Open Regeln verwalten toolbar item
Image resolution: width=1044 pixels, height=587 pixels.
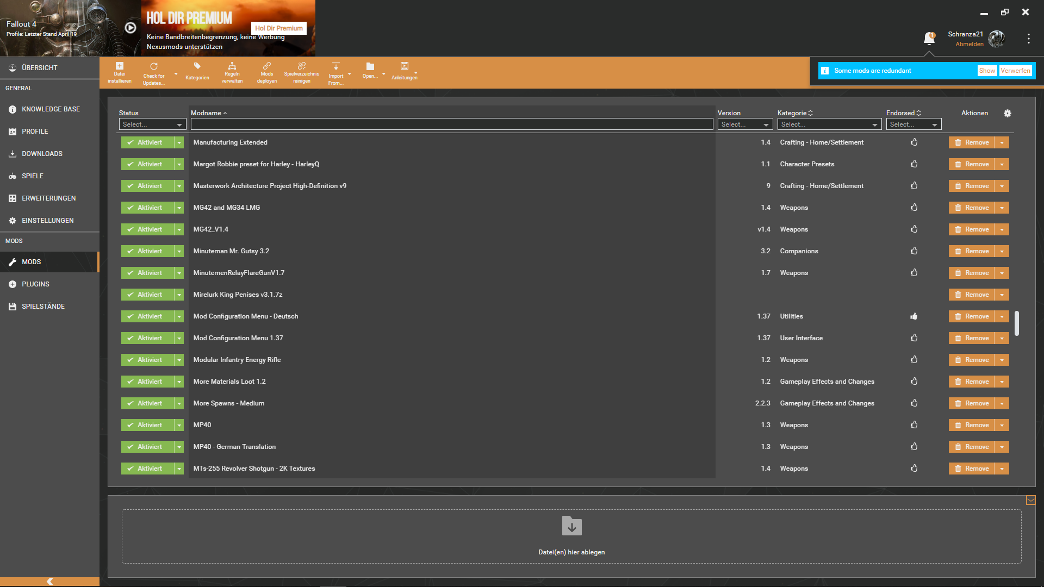coord(232,72)
